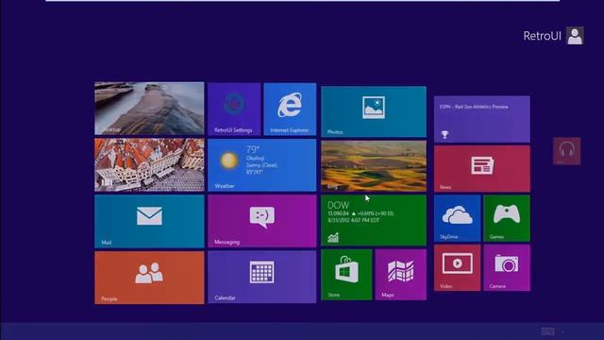Screen dimensions: 604x340
Task: Click the RetroUI user name
Action: pyautogui.click(x=542, y=36)
